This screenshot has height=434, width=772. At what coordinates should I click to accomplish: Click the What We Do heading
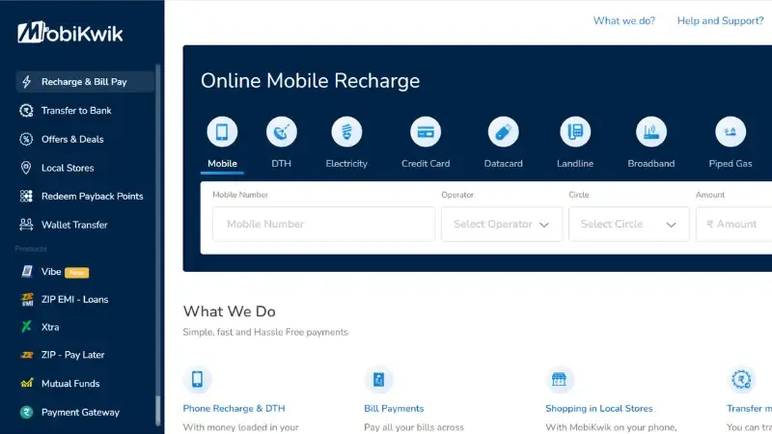click(x=230, y=312)
